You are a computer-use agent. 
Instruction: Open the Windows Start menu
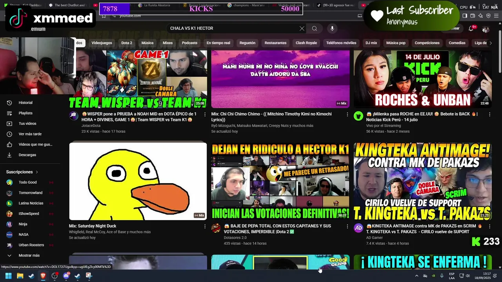click(x=8, y=276)
